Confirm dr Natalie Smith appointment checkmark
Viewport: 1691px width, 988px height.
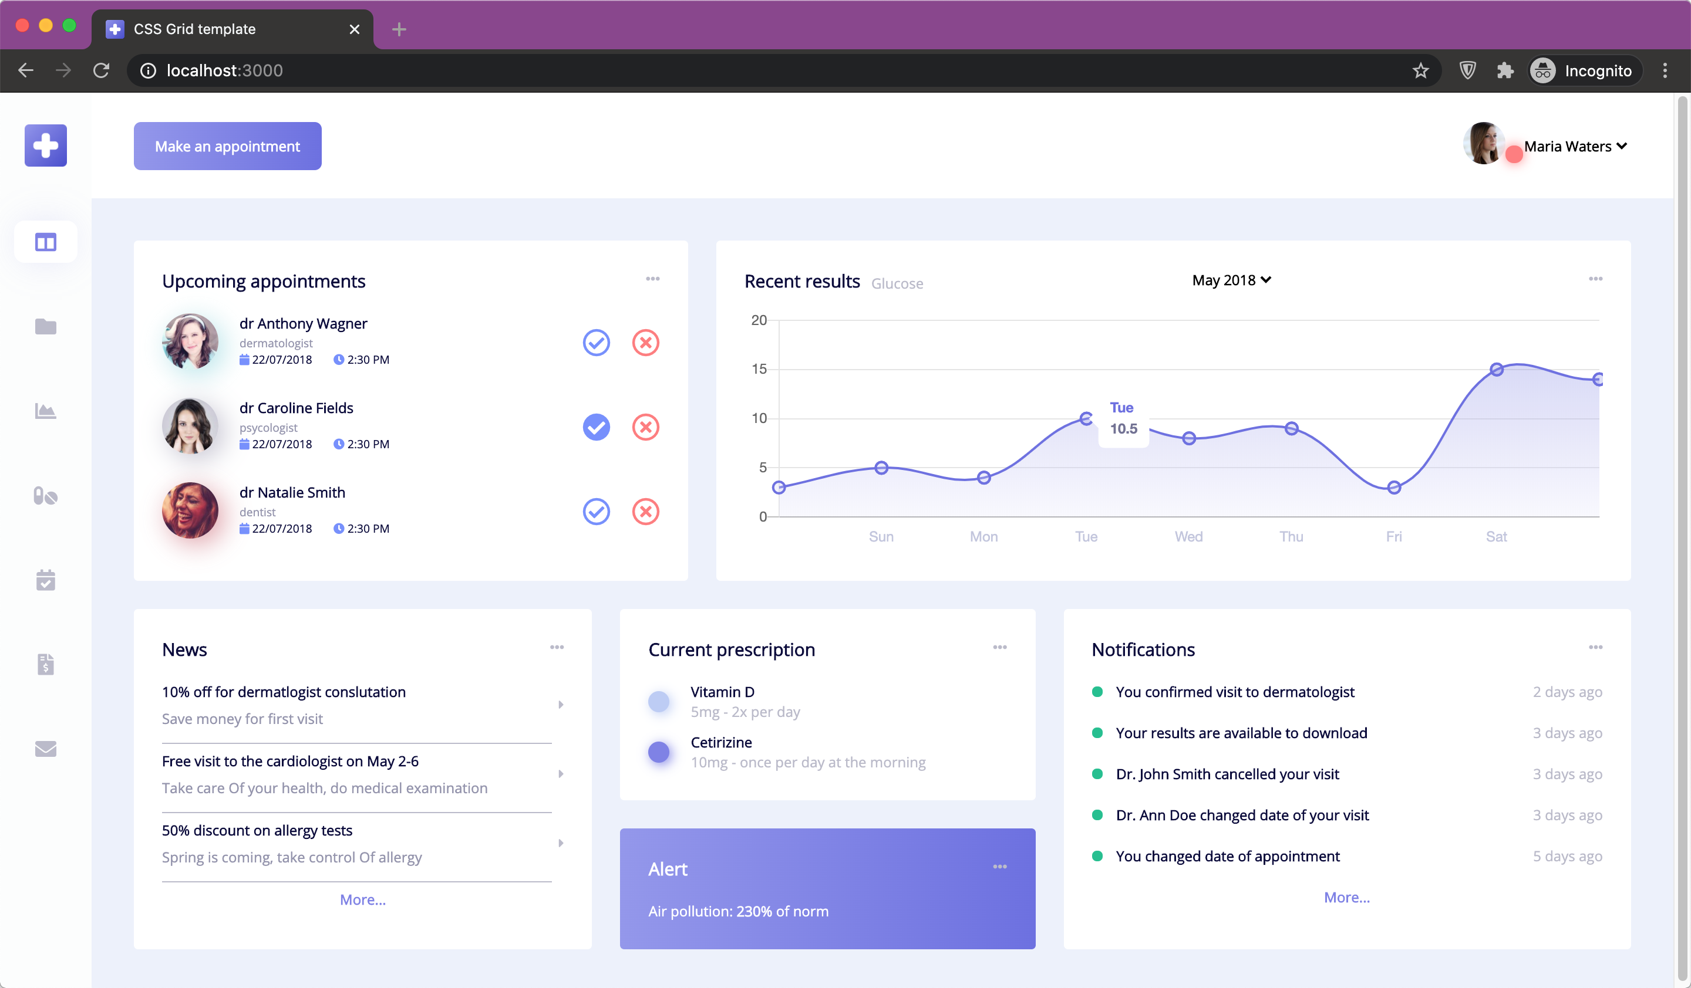click(x=596, y=512)
